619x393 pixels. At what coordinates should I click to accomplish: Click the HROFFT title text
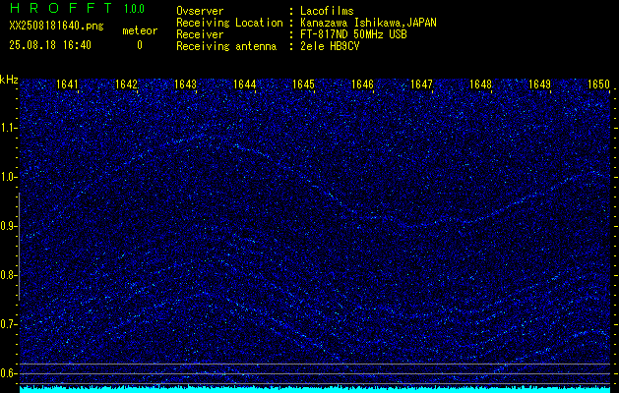coord(61,8)
